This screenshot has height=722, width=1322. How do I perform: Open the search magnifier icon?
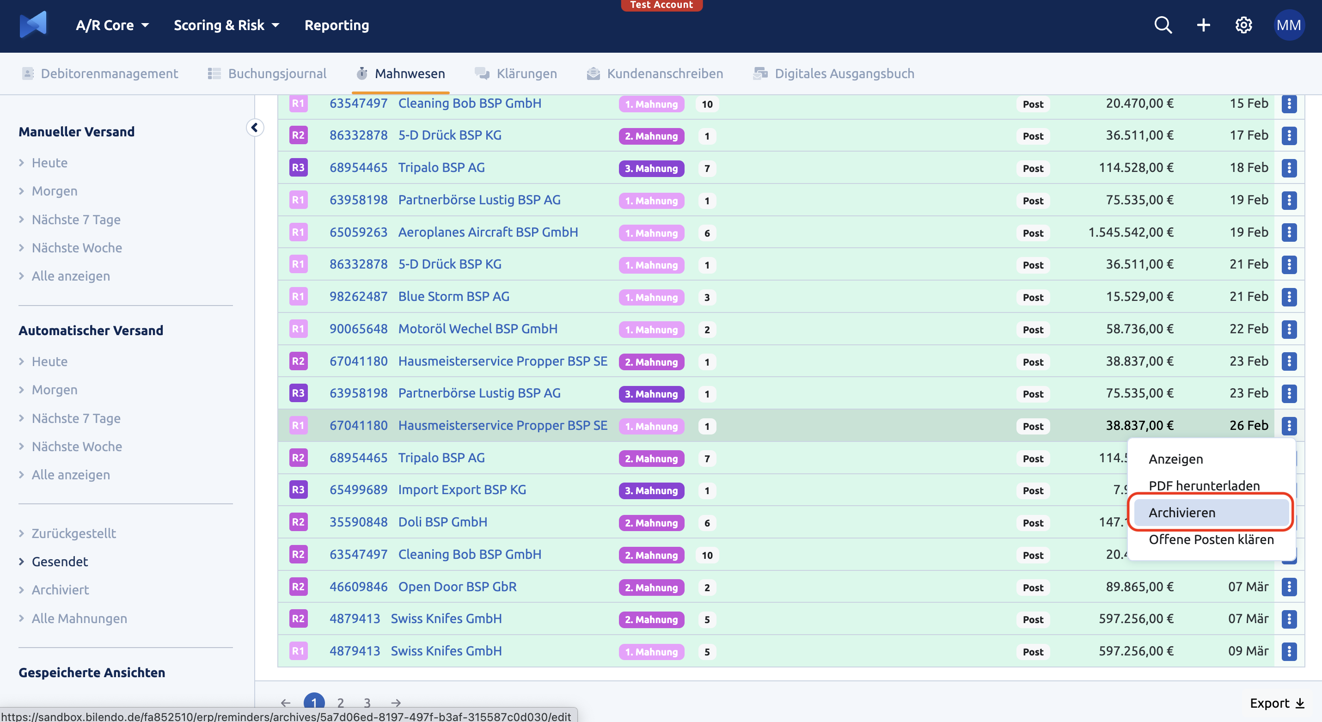(x=1163, y=25)
